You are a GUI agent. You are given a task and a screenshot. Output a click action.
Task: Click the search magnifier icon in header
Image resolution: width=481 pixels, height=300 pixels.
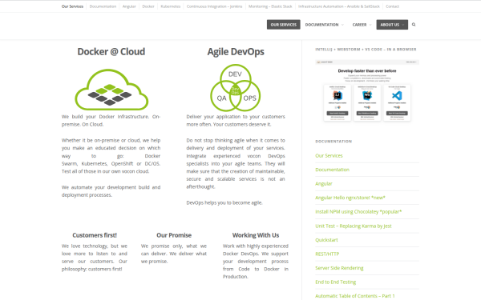tap(414, 25)
